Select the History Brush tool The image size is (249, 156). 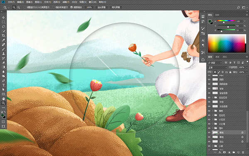click(x=3, y=58)
